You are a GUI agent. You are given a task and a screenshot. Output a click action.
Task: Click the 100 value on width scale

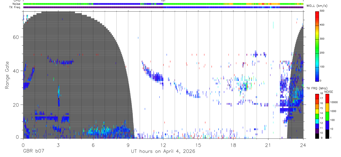[322, 67]
